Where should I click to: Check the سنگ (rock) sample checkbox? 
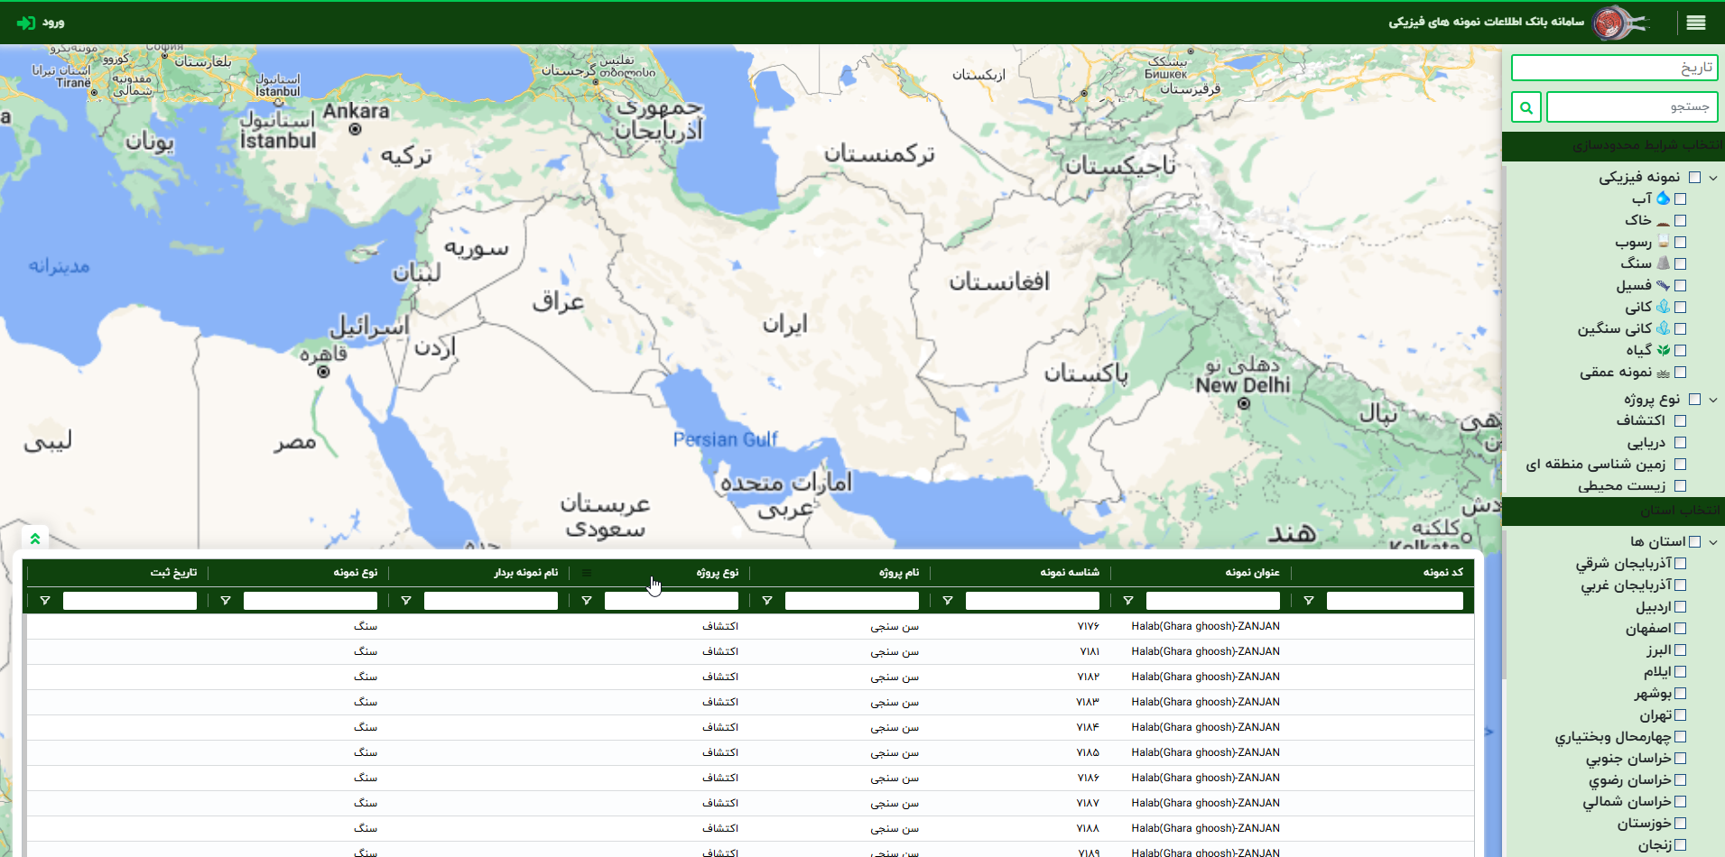tap(1680, 264)
